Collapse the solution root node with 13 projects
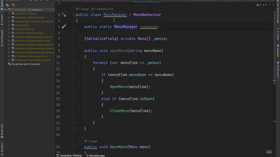Viewport: 280px width, 157px height. point(6,10)
